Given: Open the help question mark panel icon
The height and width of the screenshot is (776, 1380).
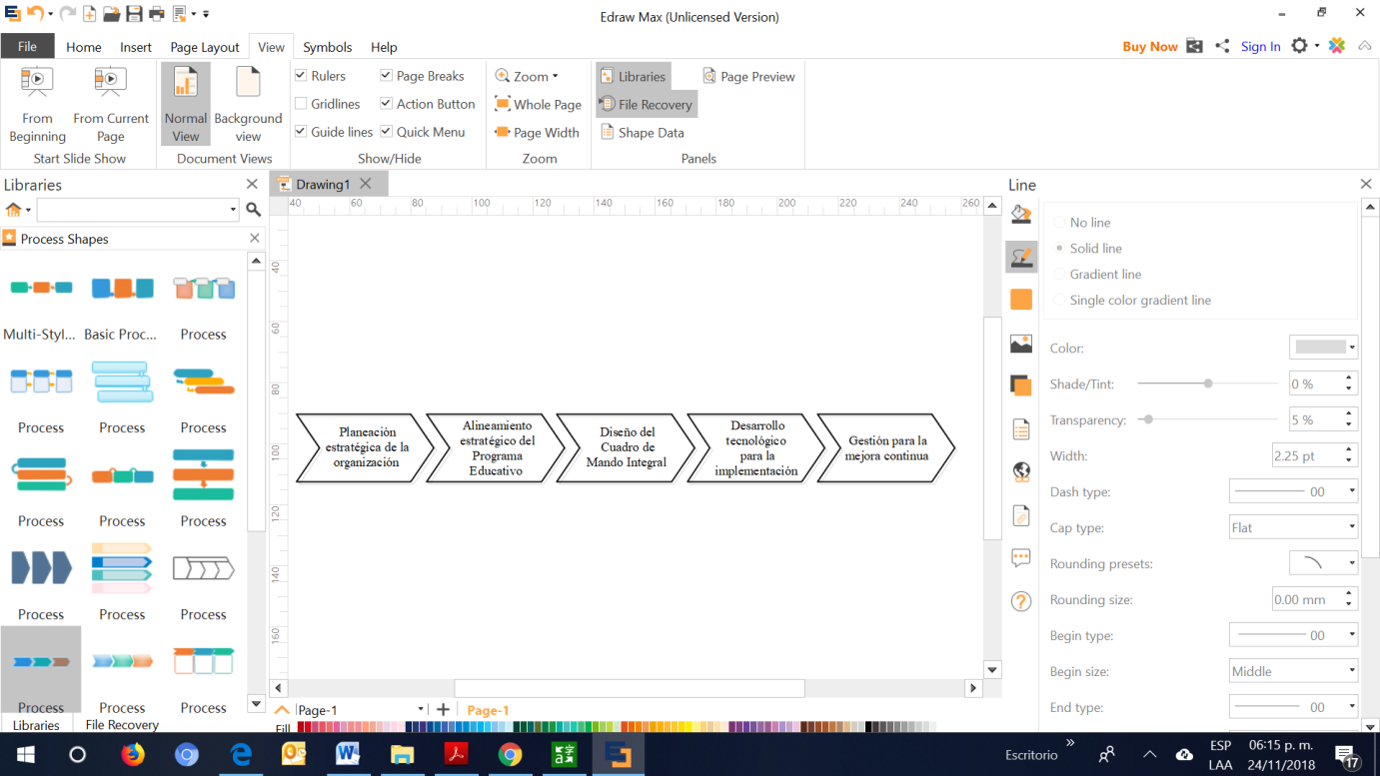Looking at the screenshot, I should click(x=1020, y=601).
